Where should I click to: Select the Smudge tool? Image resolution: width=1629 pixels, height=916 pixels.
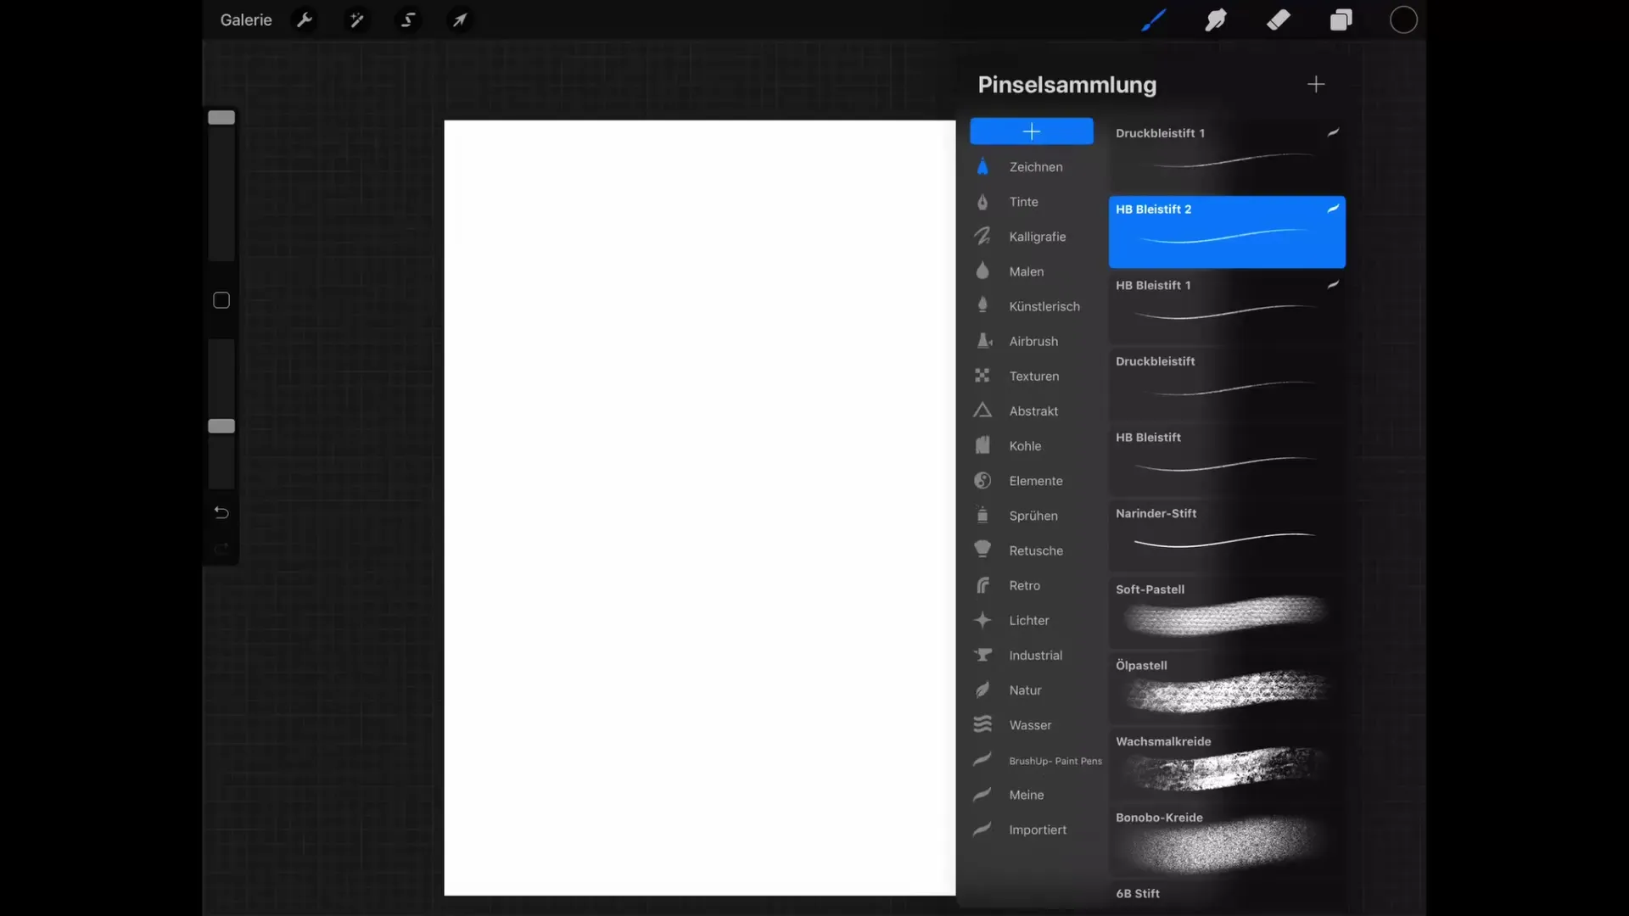pyautogui.click(x=1216, y=20)
